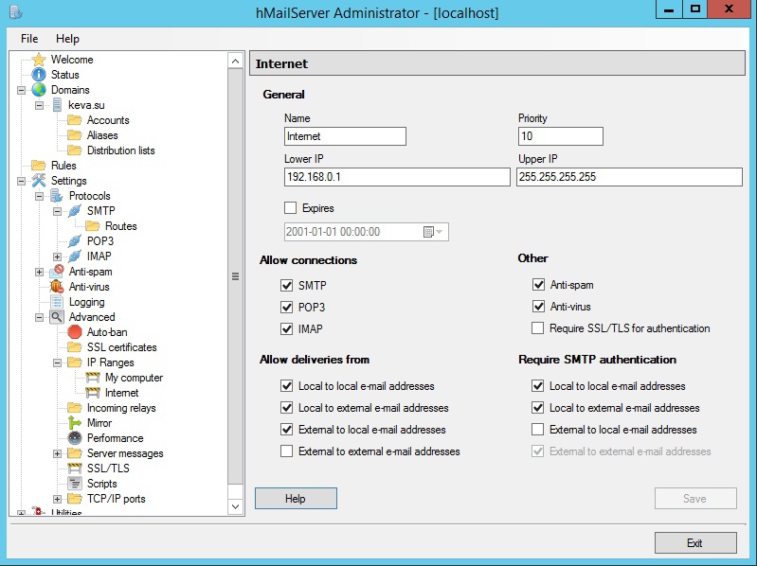
Task: Click the Protocols icon in tree
Action: (x=57, y=196)
